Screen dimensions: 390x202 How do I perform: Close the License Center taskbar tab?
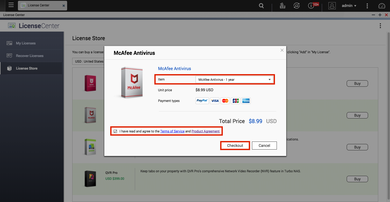tap(63, 6)
